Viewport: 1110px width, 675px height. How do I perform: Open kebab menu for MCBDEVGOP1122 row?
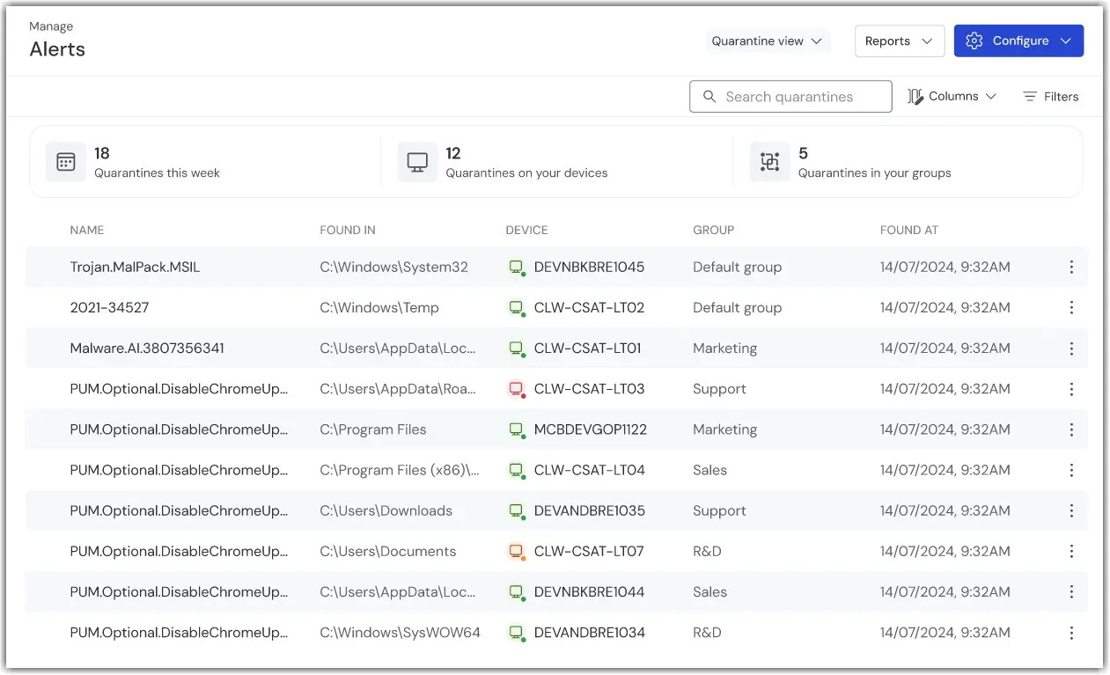[x=1071, y=429]
